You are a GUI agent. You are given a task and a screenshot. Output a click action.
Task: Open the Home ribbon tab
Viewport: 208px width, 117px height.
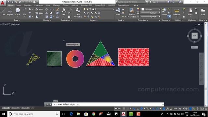[11, 5]
